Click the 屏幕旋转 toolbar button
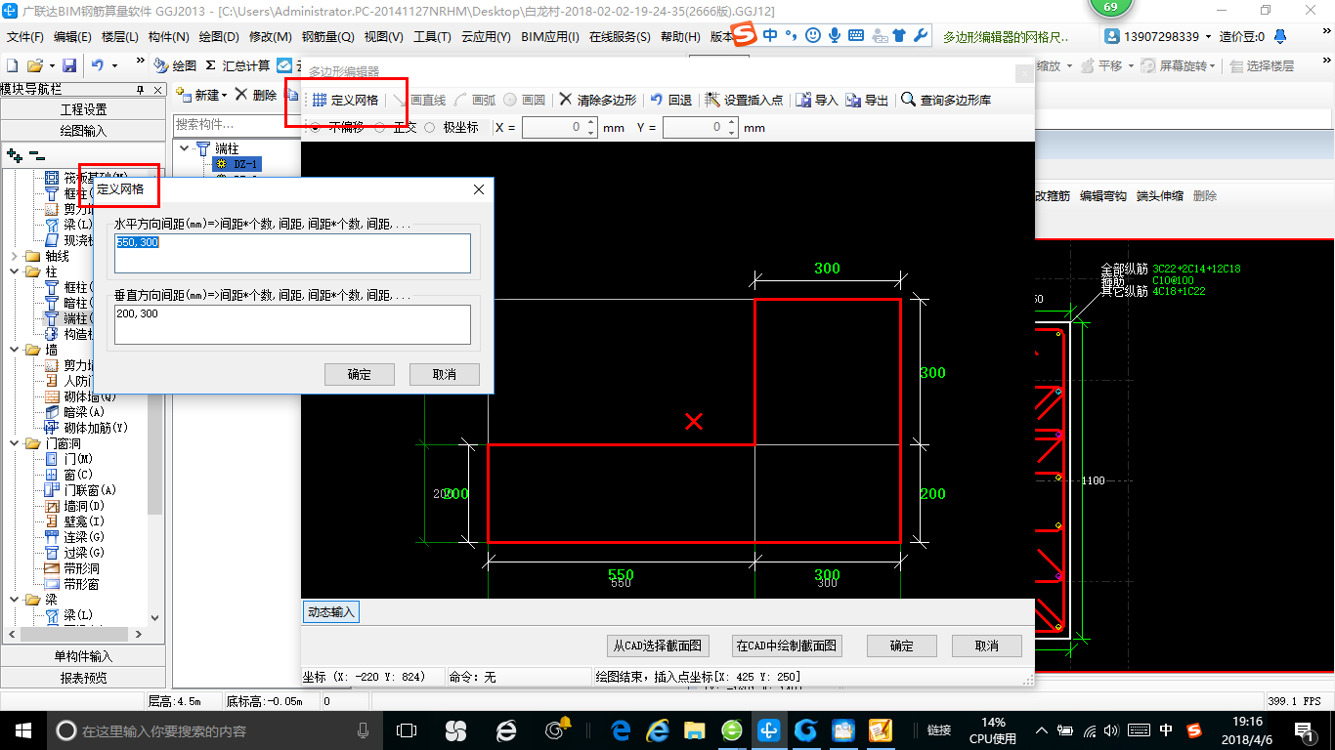Image resolution: width=1335 pixels, height=750 pixels. pyautogui.click(x=1179, y=65)
